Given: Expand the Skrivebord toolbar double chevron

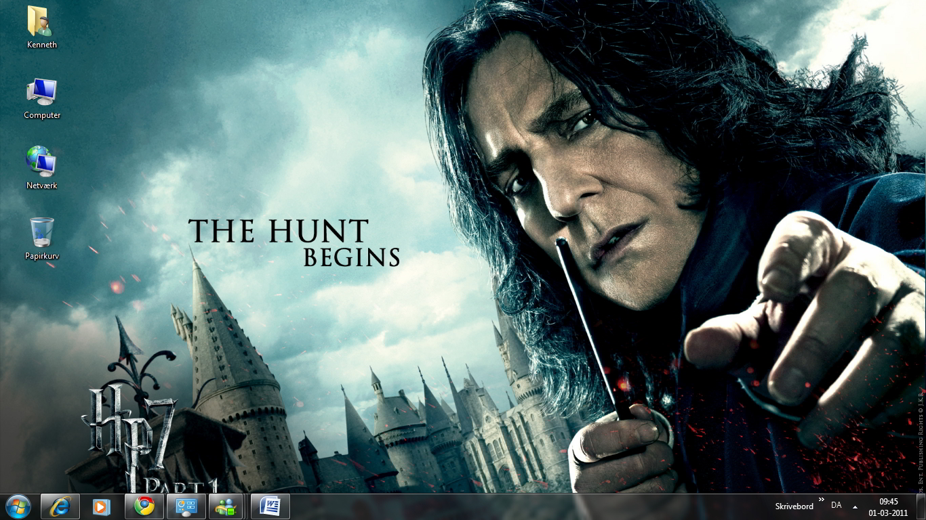Looking at the screenshot, I should [x=822, y=500].
